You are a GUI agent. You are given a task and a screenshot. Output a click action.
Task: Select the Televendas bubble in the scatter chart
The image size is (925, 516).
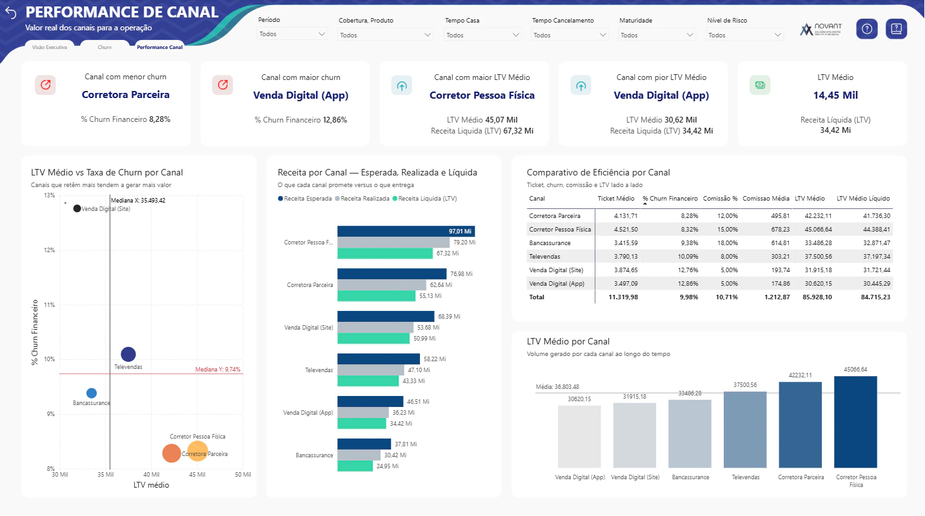click(x=128, y=354)
